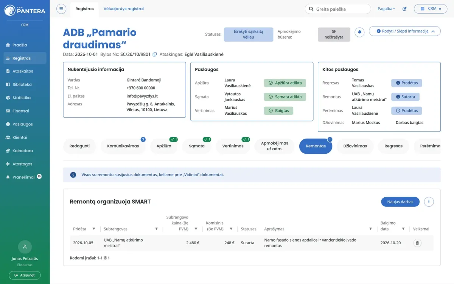Filter the Subrangovo kaina column

pos(196,229)
